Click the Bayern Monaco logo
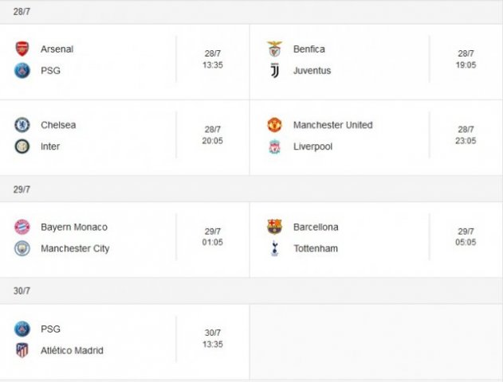This screenshot has width=503, height=382. 22,227
